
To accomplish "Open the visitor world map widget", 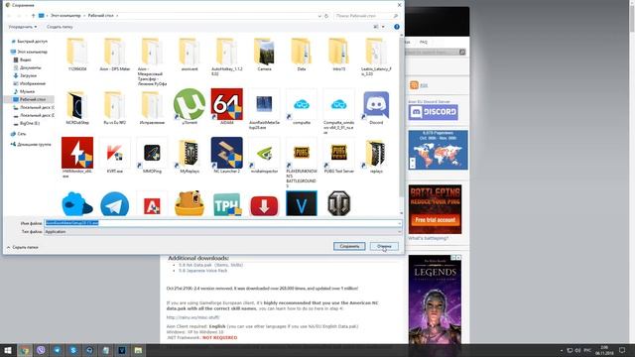I will click(x=438, y=150).
